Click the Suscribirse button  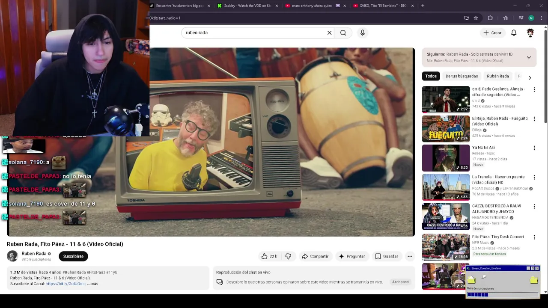pyautogui.click(x=73, y=256)
